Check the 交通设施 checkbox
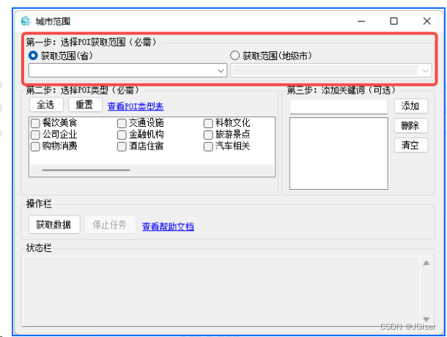 coord(122,124)
